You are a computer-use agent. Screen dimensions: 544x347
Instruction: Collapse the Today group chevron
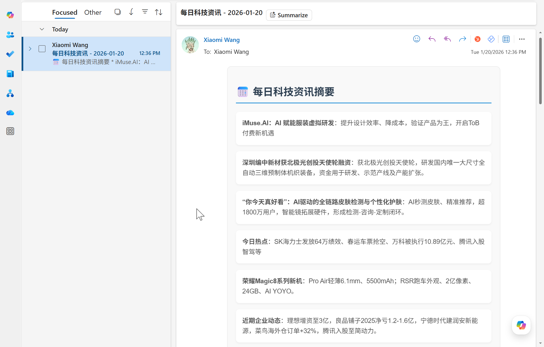(x=42, y=29)
